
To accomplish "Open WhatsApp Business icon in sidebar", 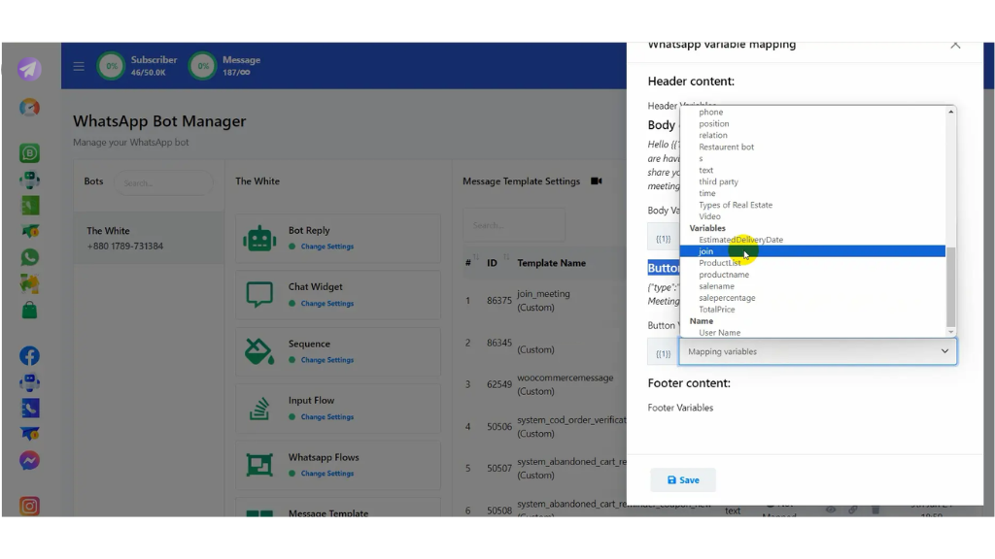I will [29, 152].
